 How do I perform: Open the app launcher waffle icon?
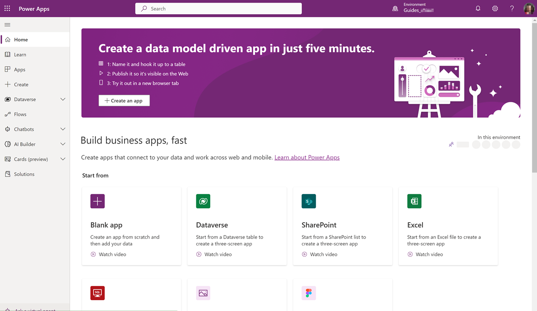7,9
